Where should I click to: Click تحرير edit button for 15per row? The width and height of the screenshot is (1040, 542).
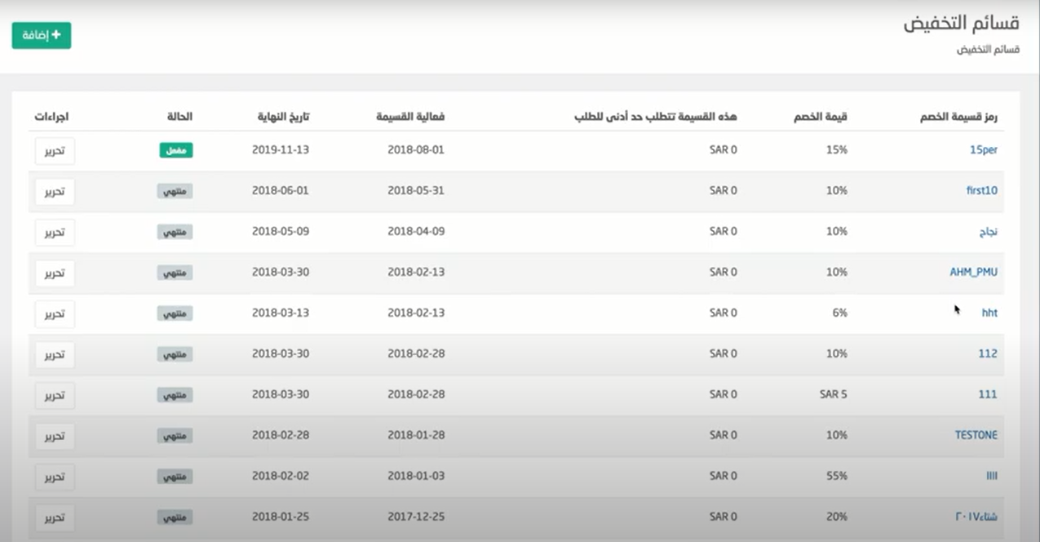click(x=55, y=151)
